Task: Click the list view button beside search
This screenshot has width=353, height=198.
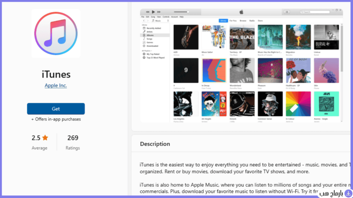Action: pos(286,12)
